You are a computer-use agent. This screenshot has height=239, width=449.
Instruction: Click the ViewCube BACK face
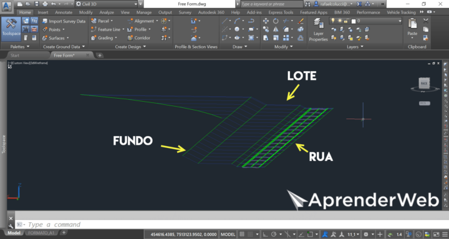pyautogui.click(x=424, y=83)
